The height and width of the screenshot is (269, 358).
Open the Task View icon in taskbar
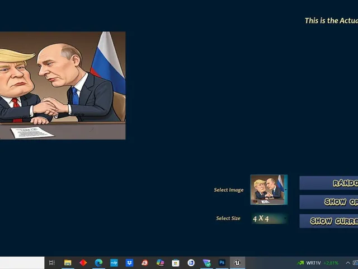pos(52,263)
